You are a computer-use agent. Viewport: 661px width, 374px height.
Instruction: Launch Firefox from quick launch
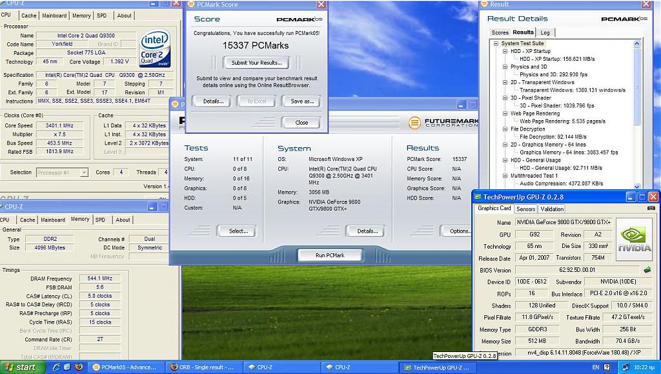(x=78, y=368)
